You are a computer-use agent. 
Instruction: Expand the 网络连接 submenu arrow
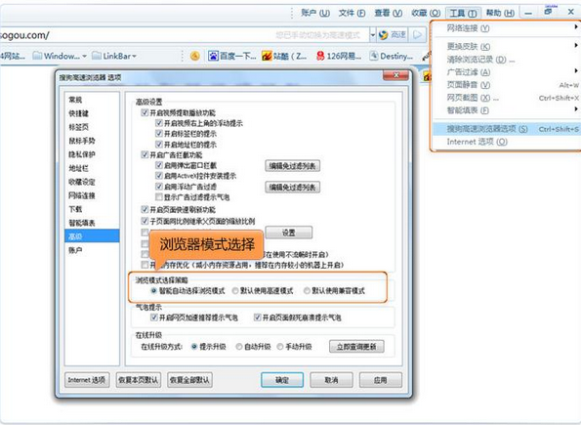(x=576, y=26)
